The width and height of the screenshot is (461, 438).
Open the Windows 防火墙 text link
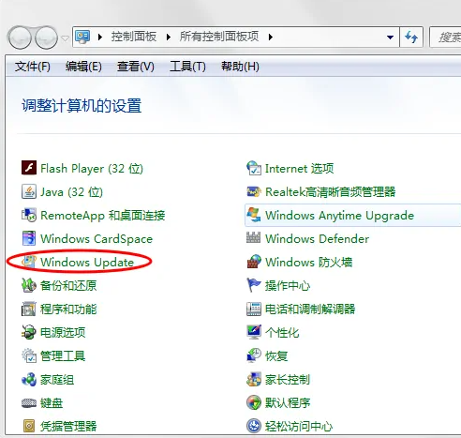308,262
